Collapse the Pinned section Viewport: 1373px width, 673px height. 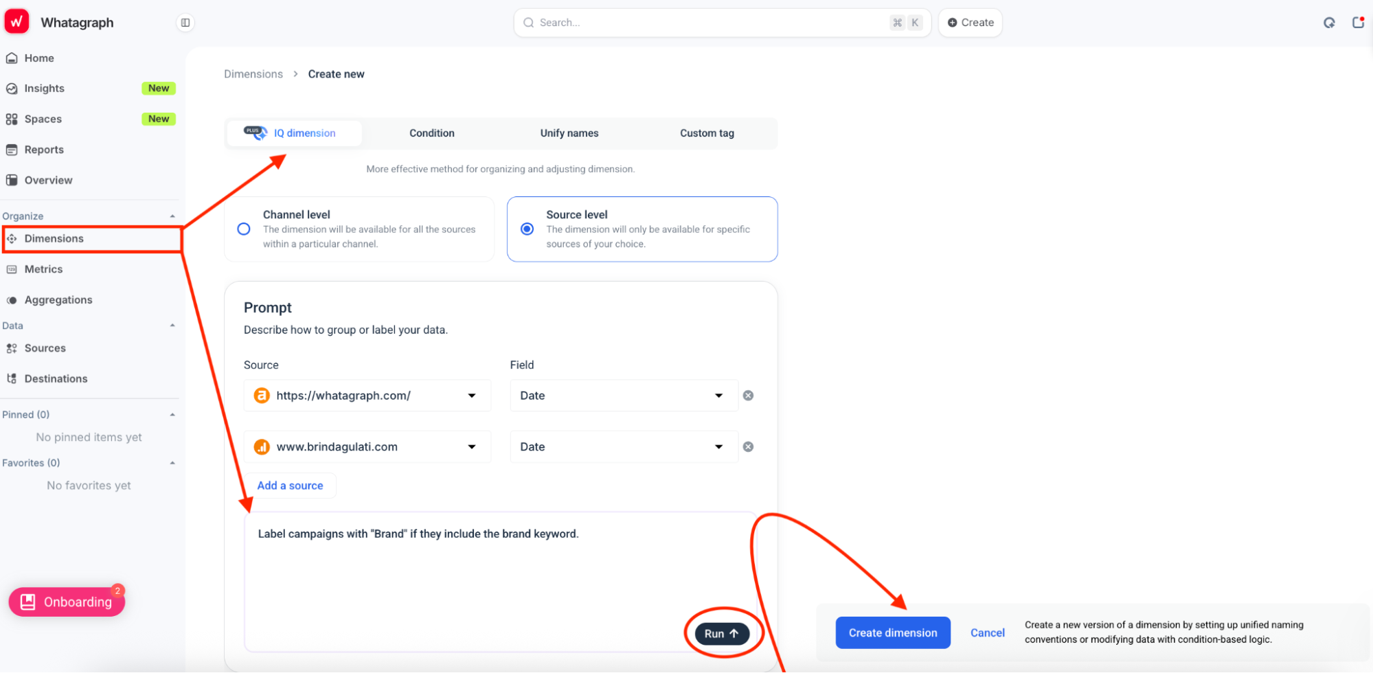click(x=172, y=415)
